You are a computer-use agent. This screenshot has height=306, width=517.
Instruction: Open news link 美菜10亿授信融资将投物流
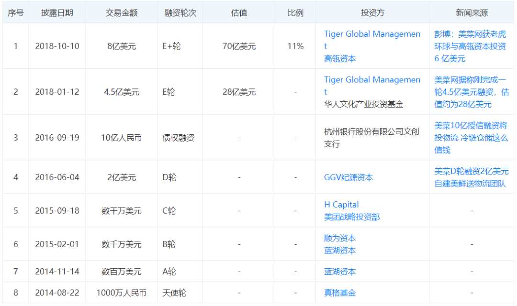471,138
